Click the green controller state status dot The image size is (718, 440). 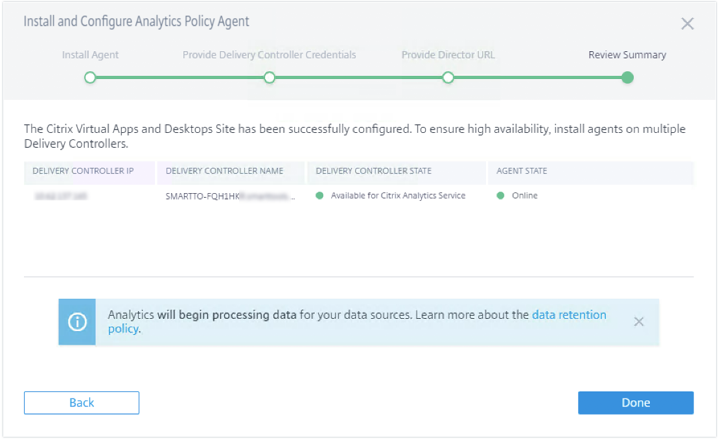click(x=319, y=196)
